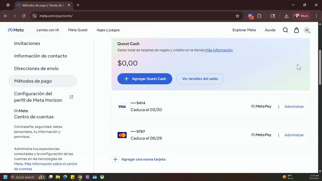The width and height of the screenshot is (322, 181).
Task: Select Direcciones de envío in sidebar
Action: 36,68
